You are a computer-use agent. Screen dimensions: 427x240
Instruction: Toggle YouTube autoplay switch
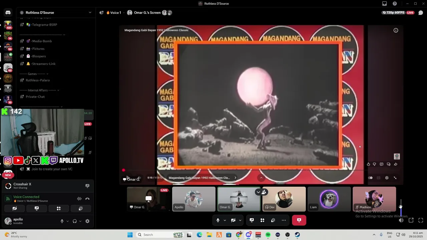coord(371,178)
